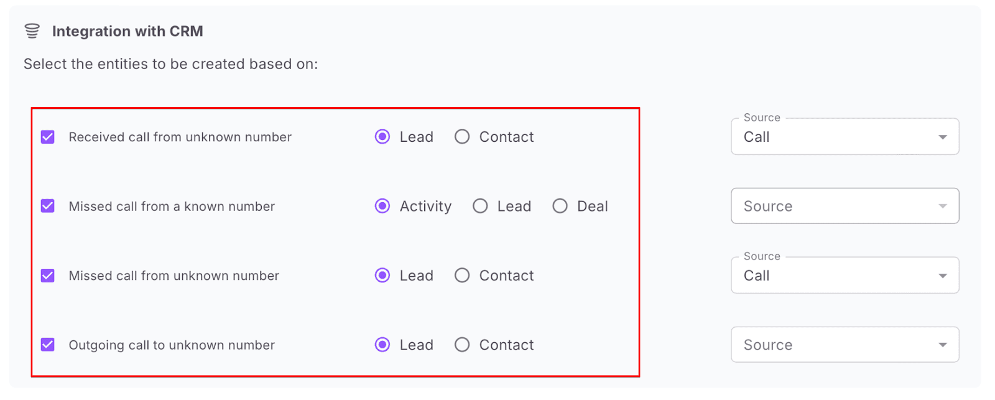Image resolution: width=995 pixels, height=400 pixels.
Task: Open Source dropdown for received unknown call
Action: tap(845, 137)
